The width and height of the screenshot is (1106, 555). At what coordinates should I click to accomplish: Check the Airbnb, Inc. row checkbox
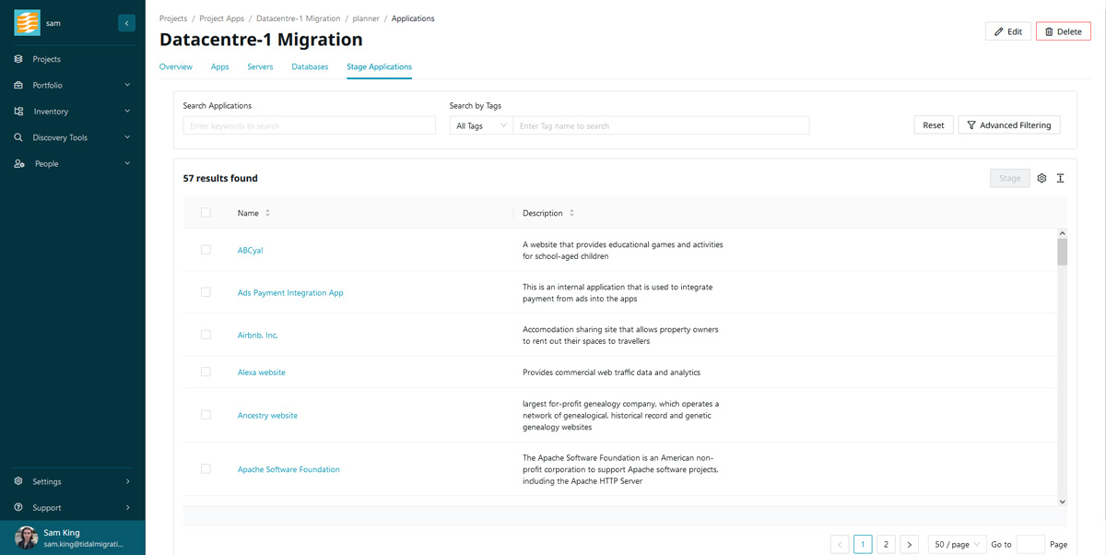pyautogui.click(x=206, y=335)
